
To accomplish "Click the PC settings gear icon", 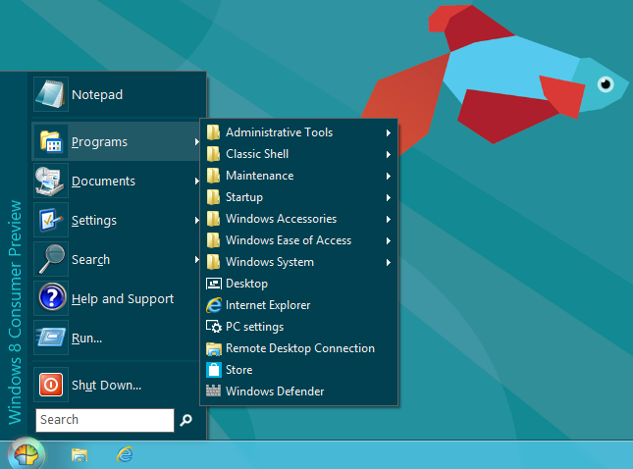I will click(214, 327).
